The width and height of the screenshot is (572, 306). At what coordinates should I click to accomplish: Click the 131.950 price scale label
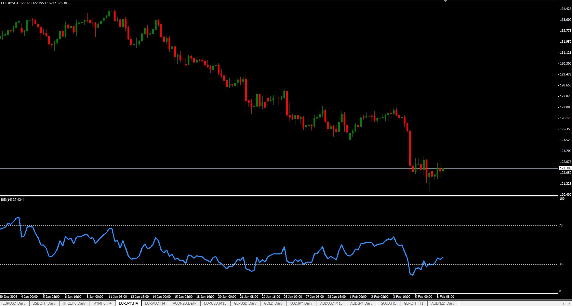point(566,42)
